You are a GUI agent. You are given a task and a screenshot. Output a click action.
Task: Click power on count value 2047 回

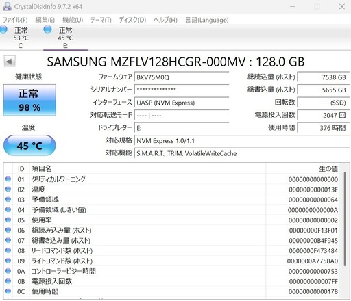[323, 115]
